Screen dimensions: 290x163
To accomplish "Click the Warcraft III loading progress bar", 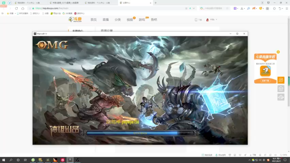I will [140, 133].
